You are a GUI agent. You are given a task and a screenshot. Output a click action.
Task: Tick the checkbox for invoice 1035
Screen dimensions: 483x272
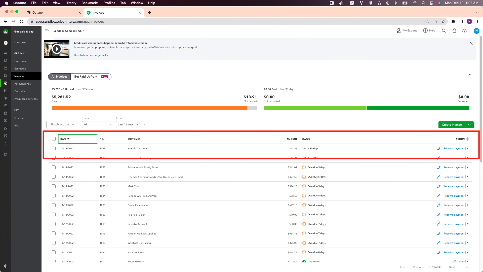tap(54, 186)
